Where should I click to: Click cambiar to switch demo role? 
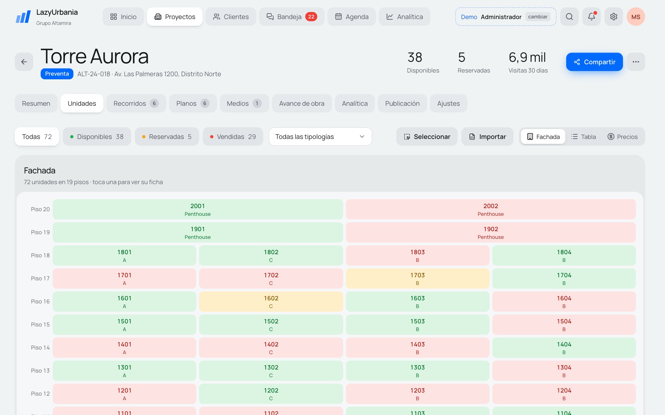(538, 17)
